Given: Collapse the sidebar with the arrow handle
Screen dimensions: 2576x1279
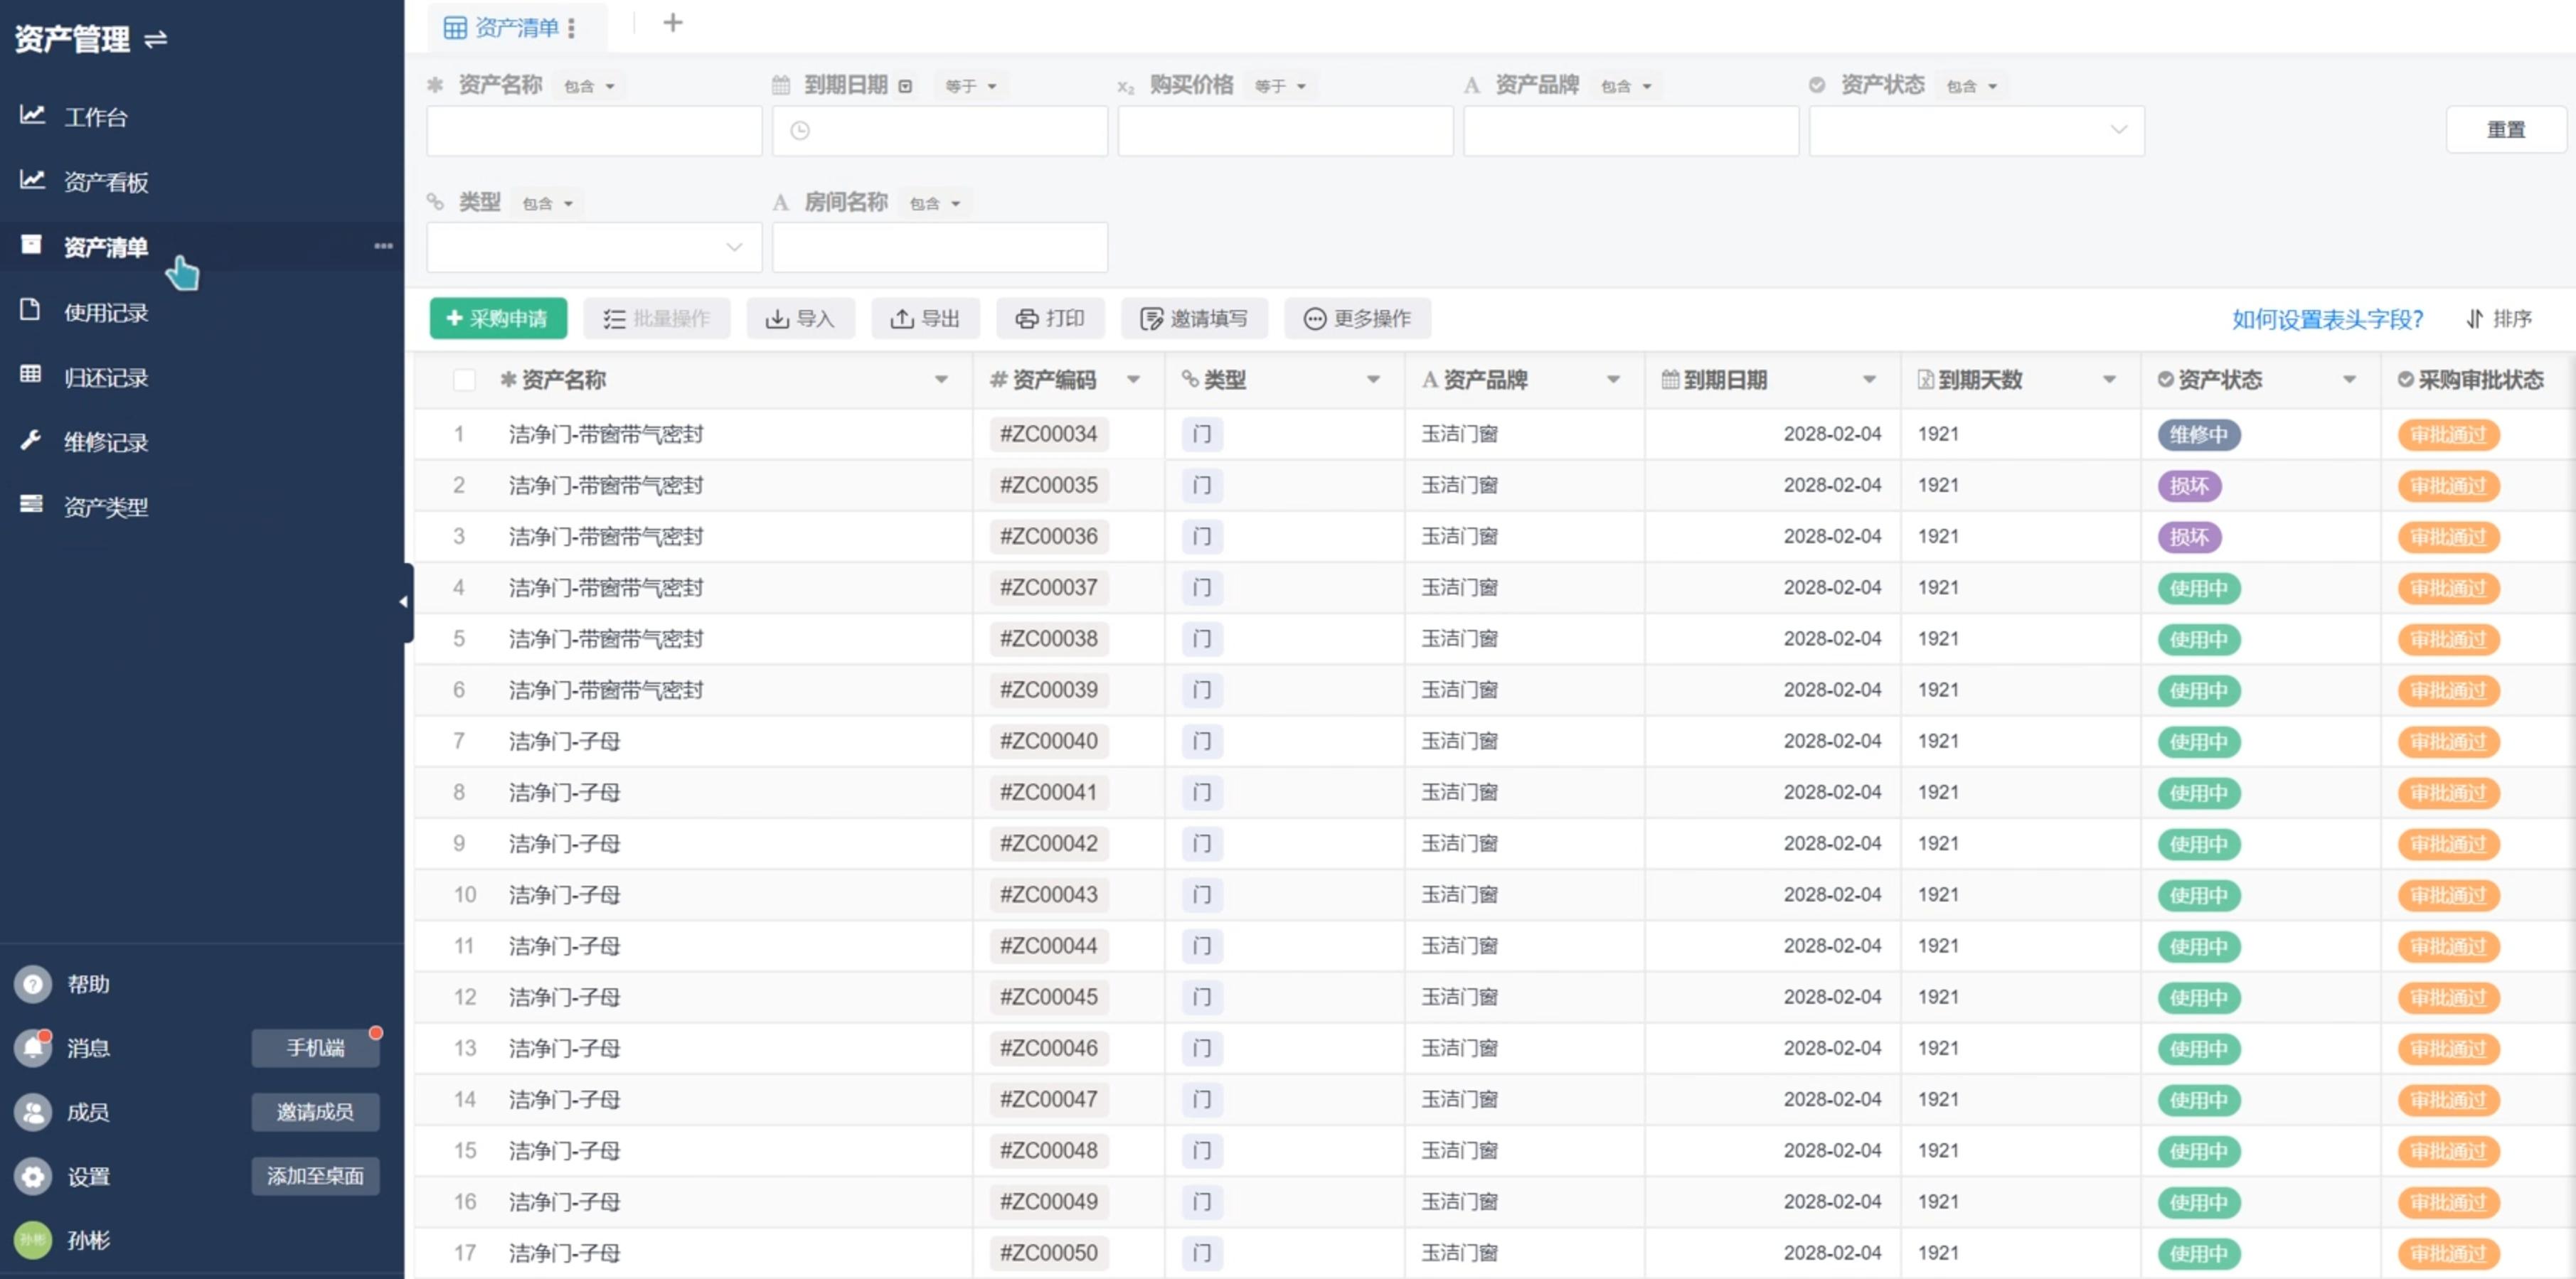Looking at the screenshot, I should (x=405, y=602).
